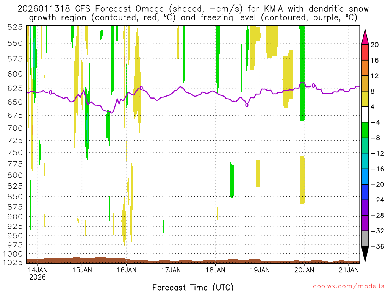Image resolution: width=388 pixels, height=291 pixels.
Task: Select the blue colorbar segment between -20 and -24
Action: pos(365,192)
